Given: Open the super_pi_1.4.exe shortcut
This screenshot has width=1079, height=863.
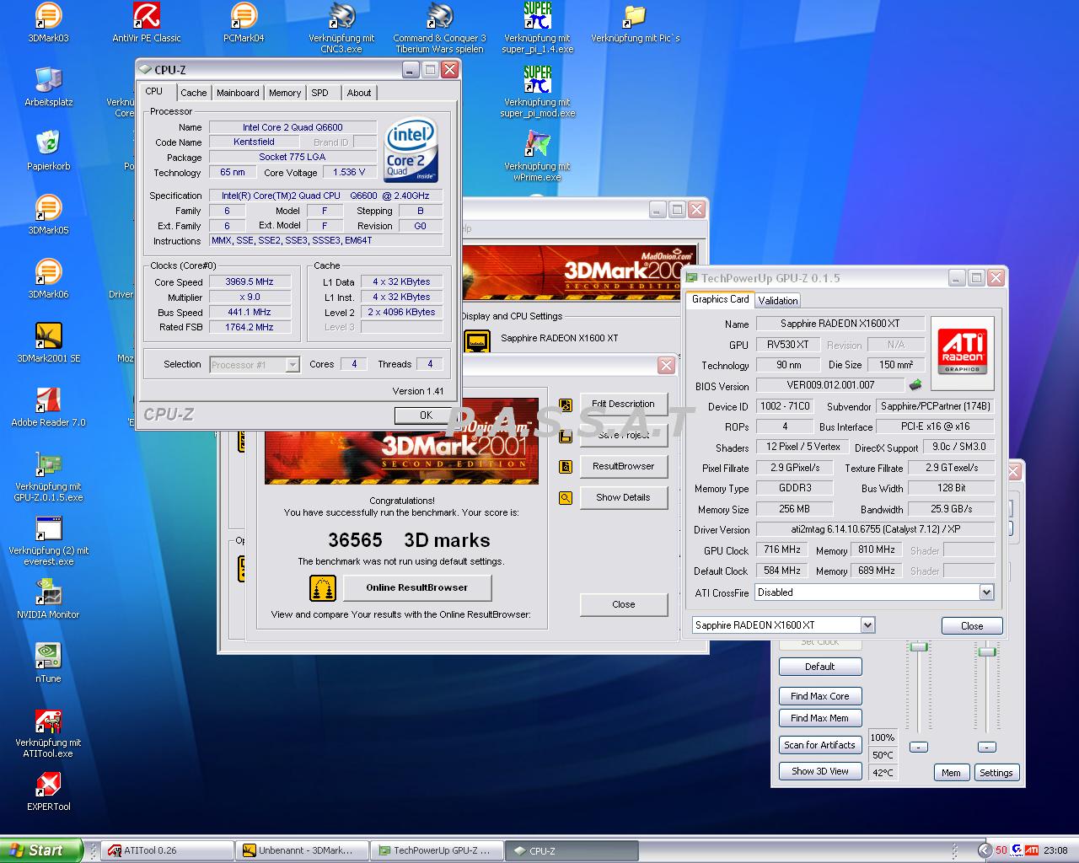Looking at the screenshot, I should [x=537, y=28].
